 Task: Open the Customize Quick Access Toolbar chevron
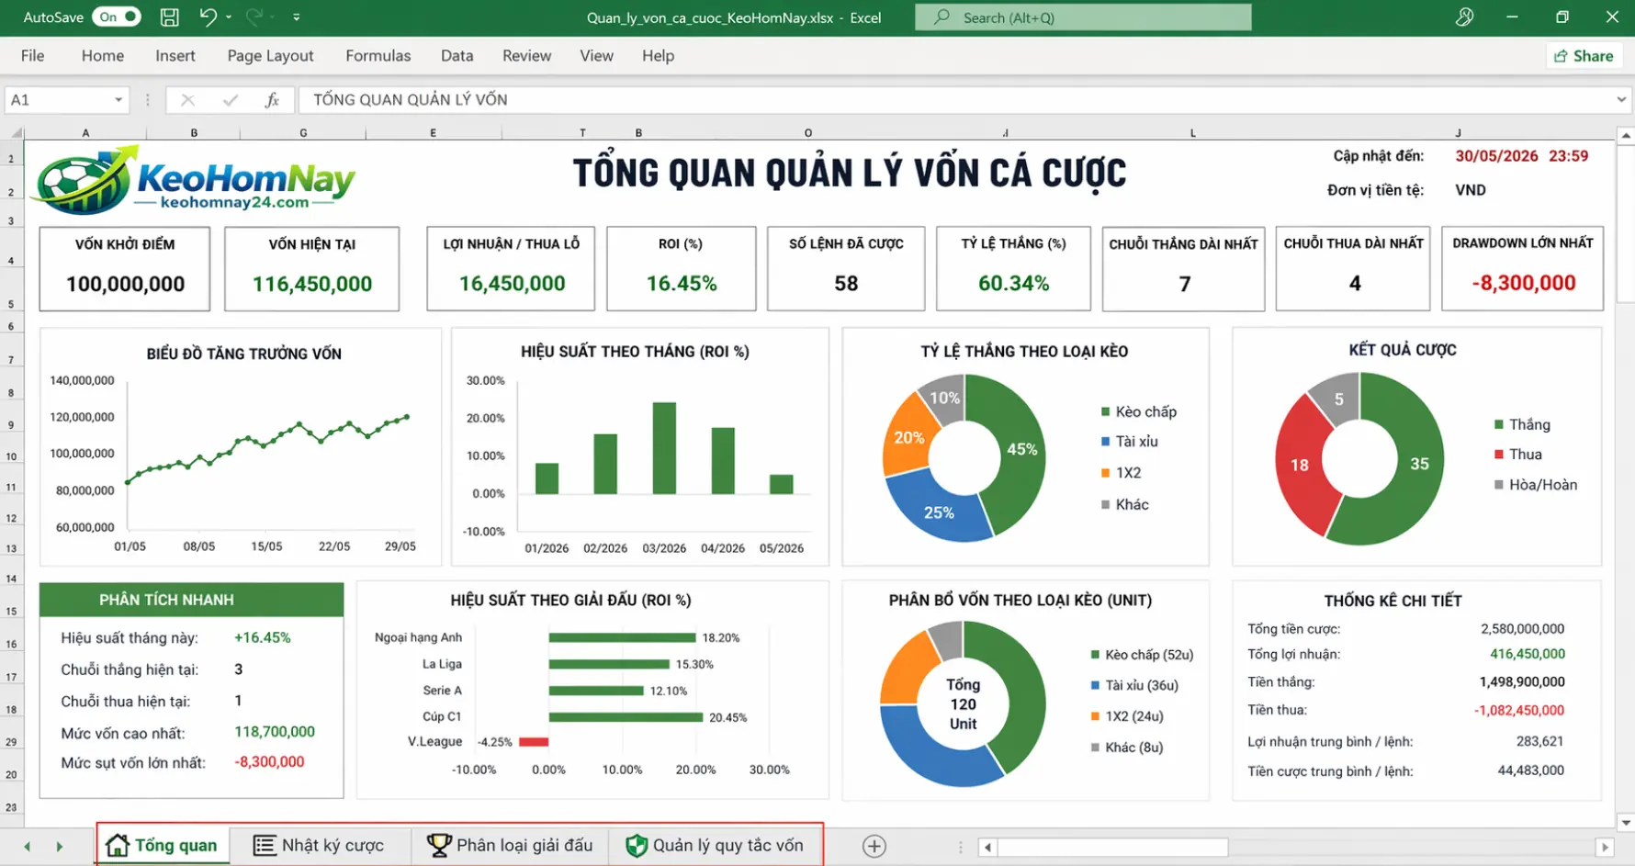pos(296,17)
